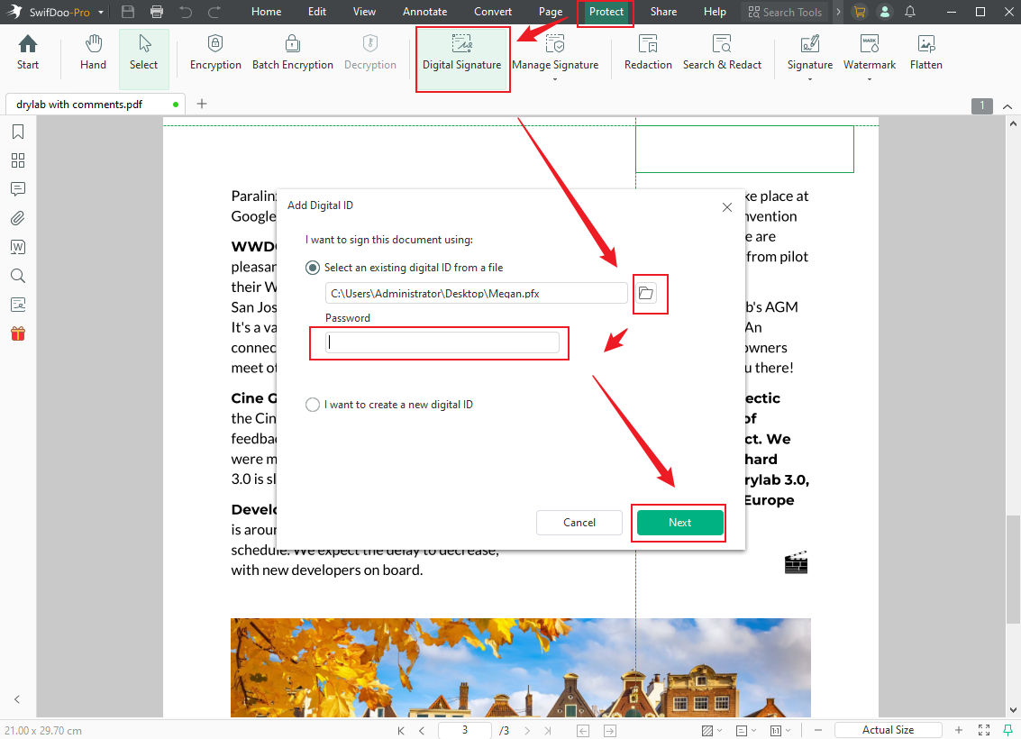This screenshot has width=1021, height=739.
Task: Toggle the pin control in status bar
Action: coord(1007,729)
